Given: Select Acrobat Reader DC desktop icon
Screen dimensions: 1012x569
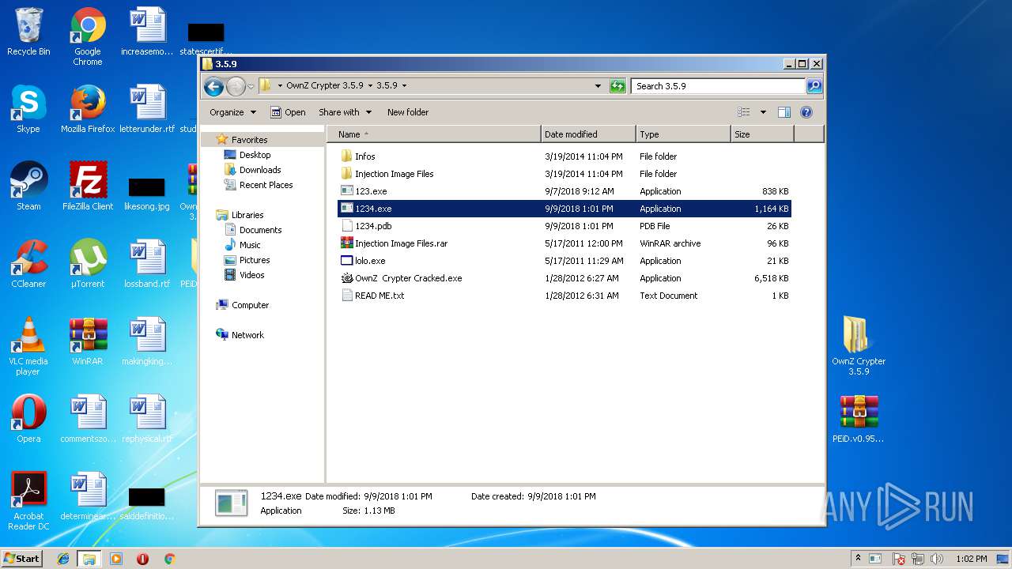Looking at the screenshot, I should coord(28,501).
